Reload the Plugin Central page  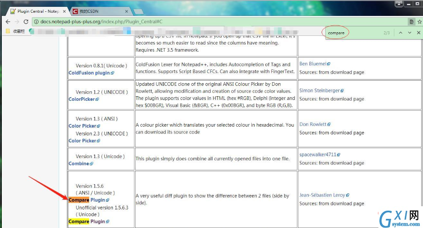pos(26,21)
